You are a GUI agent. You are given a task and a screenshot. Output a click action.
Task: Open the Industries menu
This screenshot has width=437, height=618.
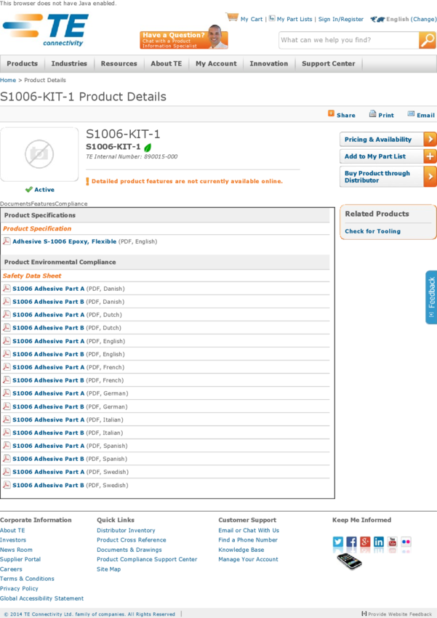point(69,63)
